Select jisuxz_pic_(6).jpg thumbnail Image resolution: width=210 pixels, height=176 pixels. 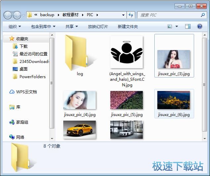[x=174, y=100]
